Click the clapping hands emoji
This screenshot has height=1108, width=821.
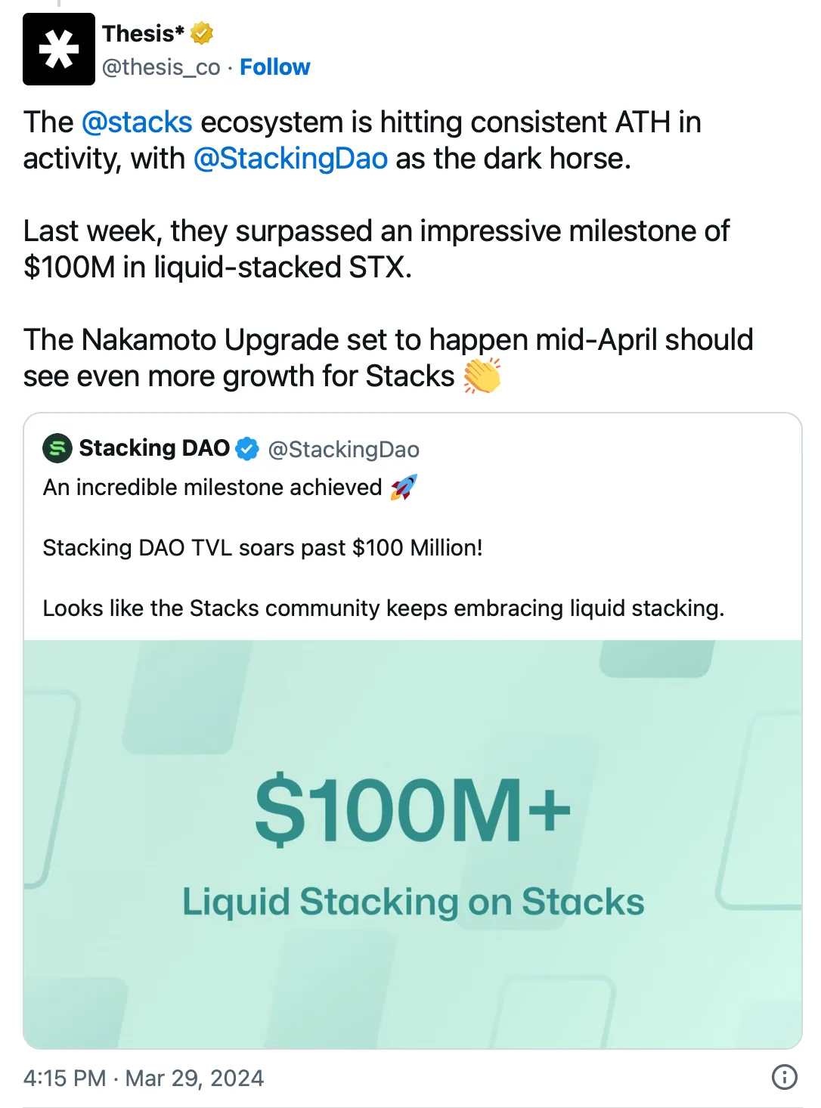(482, 376)
